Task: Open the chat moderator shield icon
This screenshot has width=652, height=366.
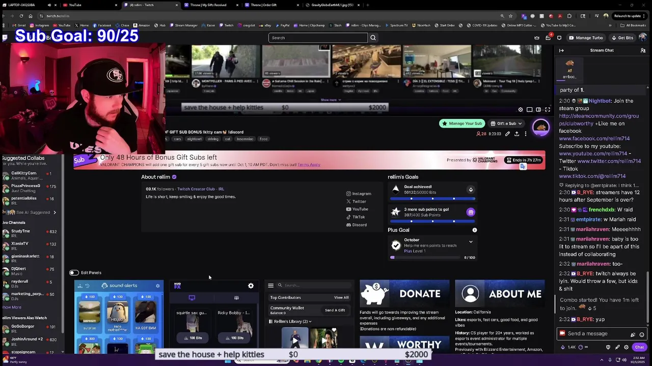Action: click(x=608, y=347)
